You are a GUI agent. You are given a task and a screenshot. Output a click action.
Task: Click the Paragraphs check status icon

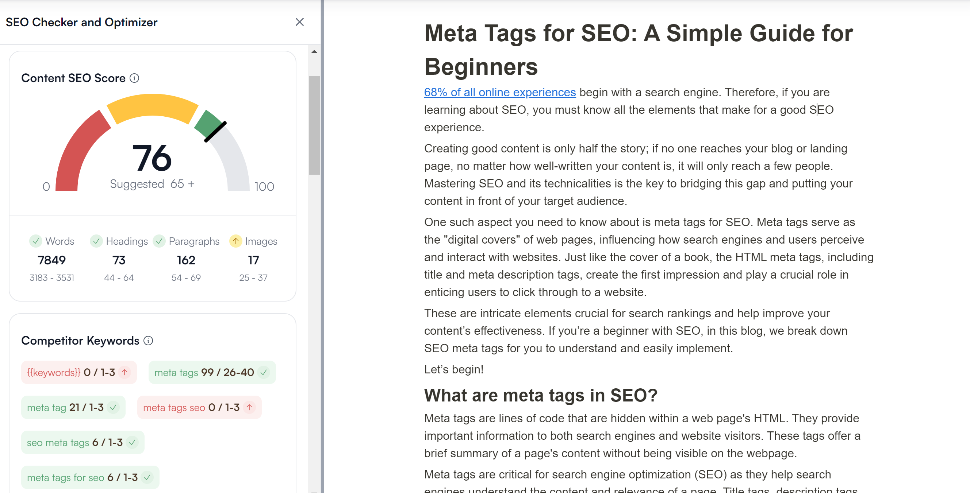[159, 241]
